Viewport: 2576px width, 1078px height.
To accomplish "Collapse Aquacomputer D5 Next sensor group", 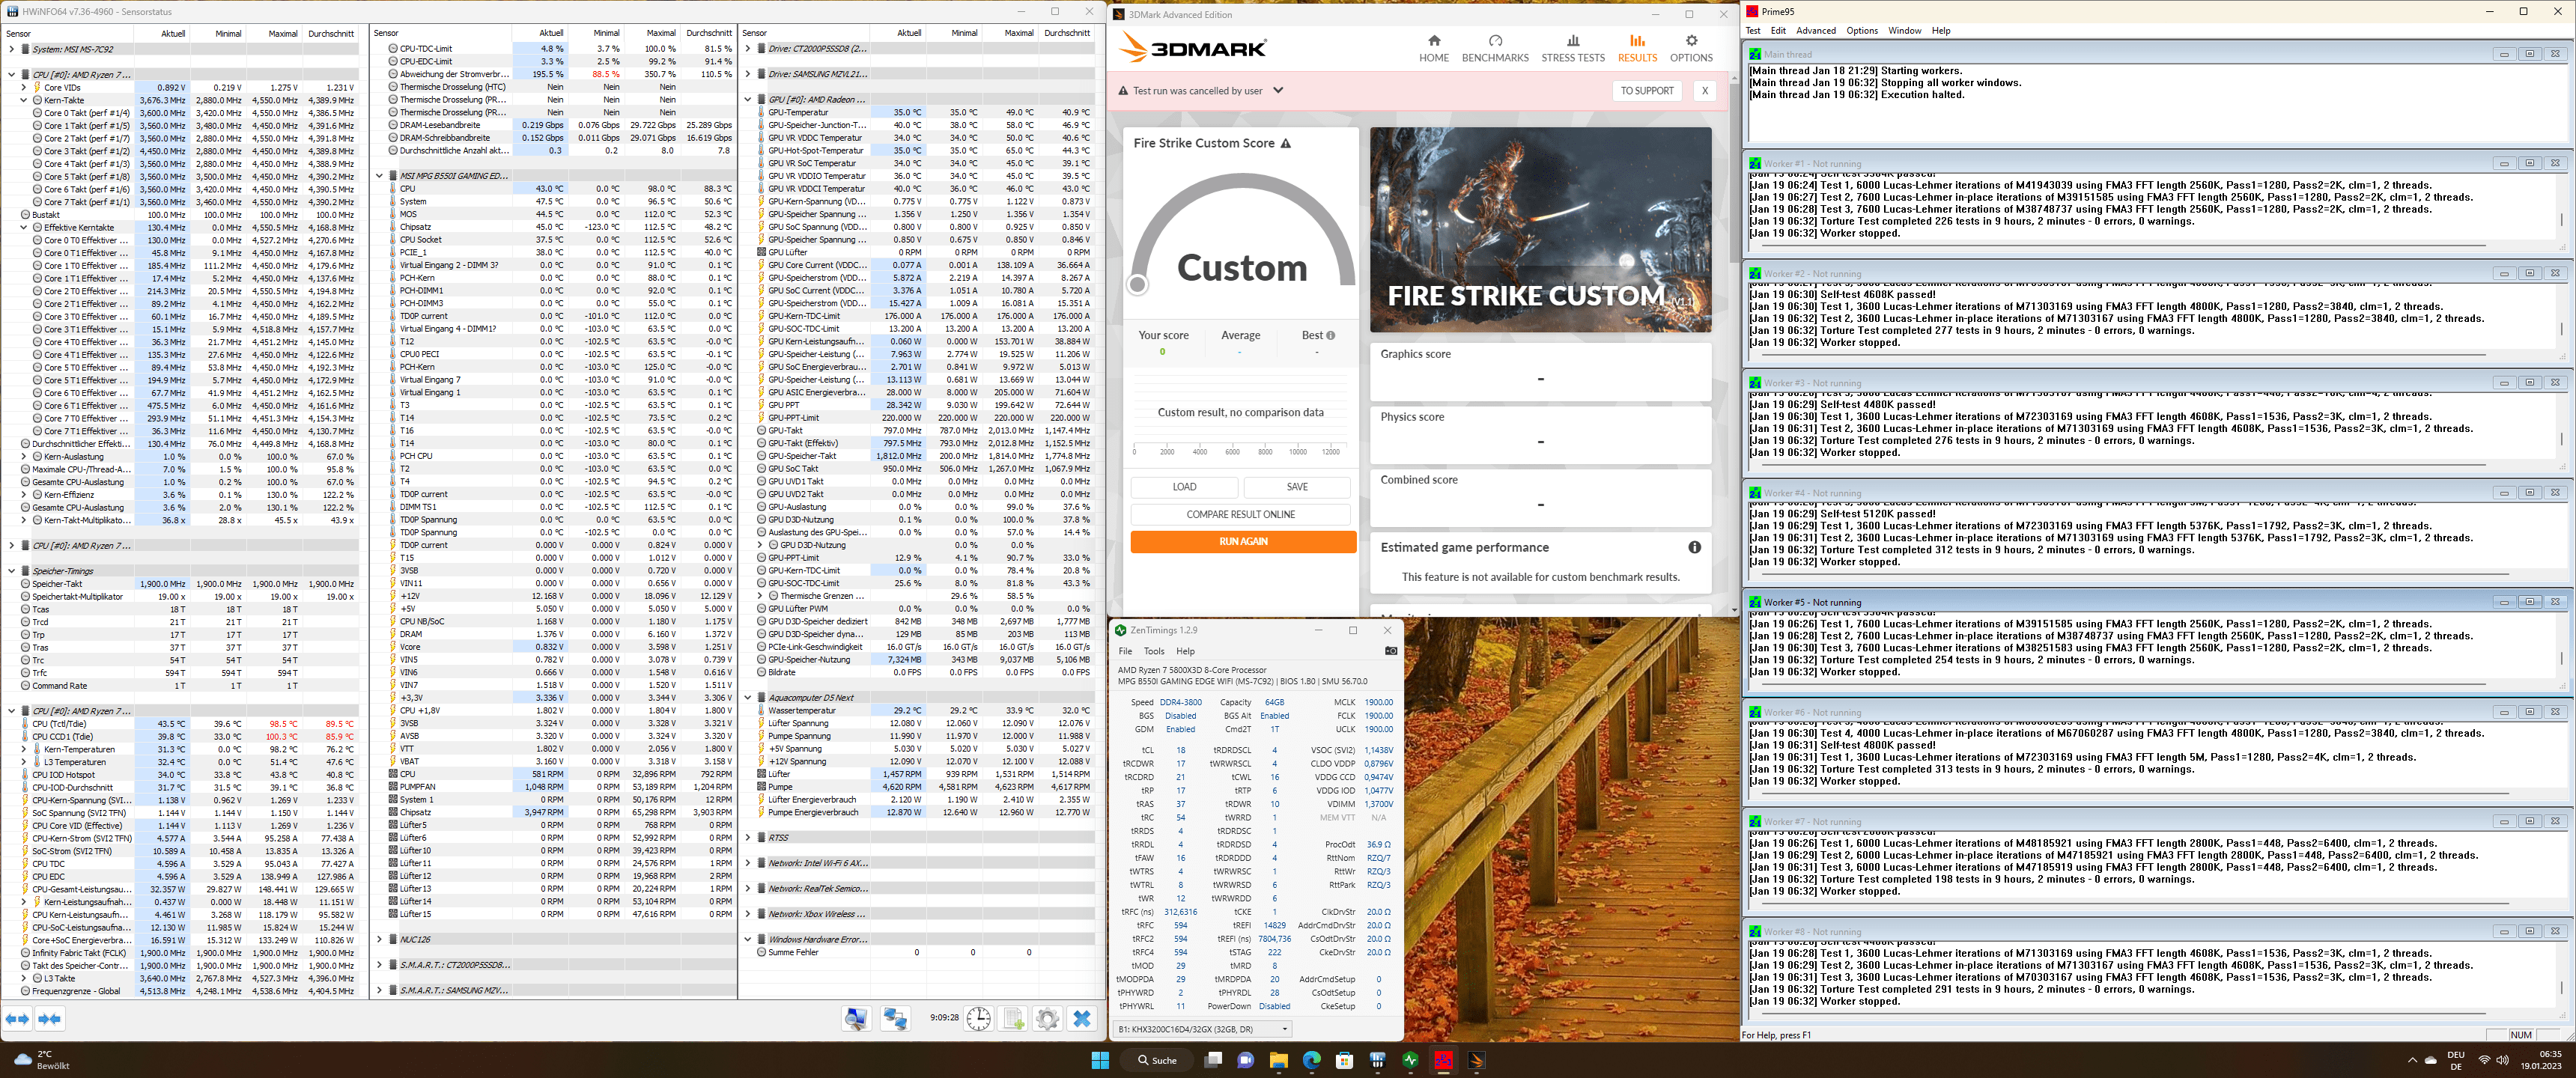I will pos(747,697).
